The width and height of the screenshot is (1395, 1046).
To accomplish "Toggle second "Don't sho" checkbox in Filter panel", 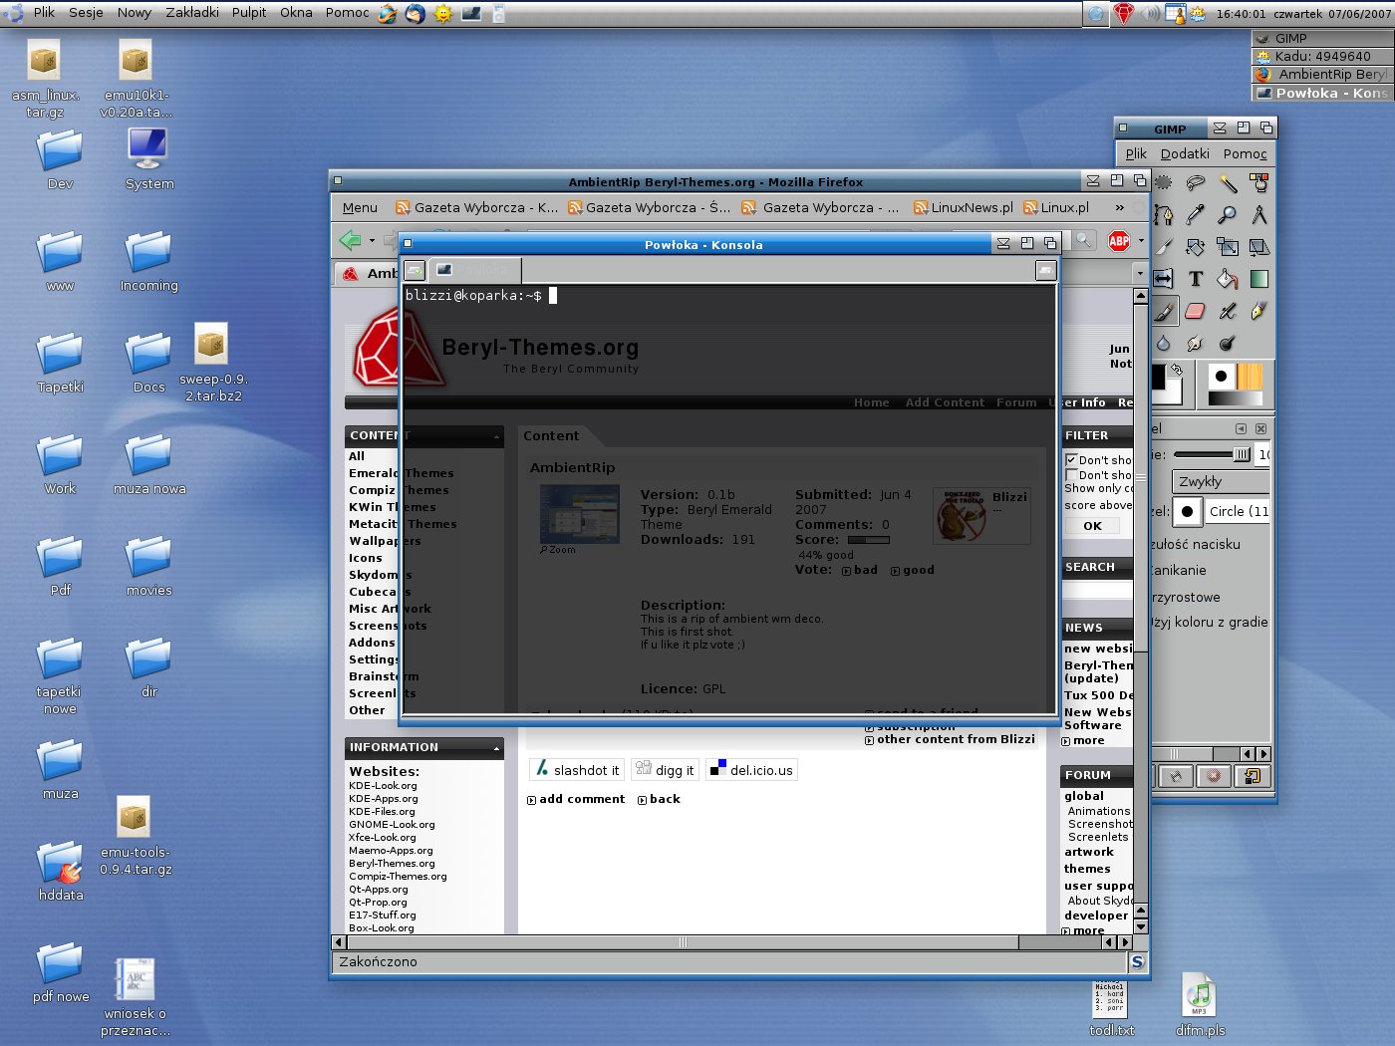I will 1071,475.
